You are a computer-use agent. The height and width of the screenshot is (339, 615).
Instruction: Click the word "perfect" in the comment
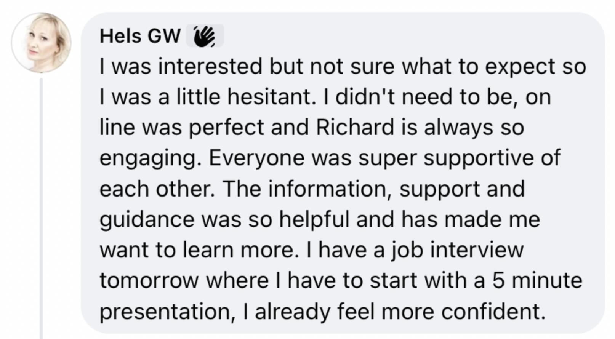pyautogui.click(x=226, y=127)
